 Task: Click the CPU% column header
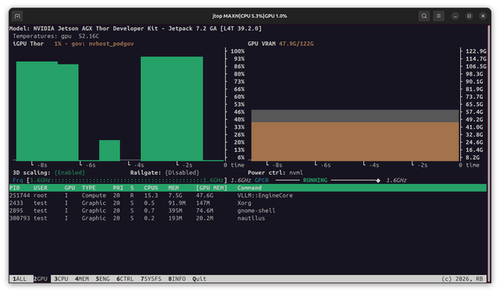151,188
